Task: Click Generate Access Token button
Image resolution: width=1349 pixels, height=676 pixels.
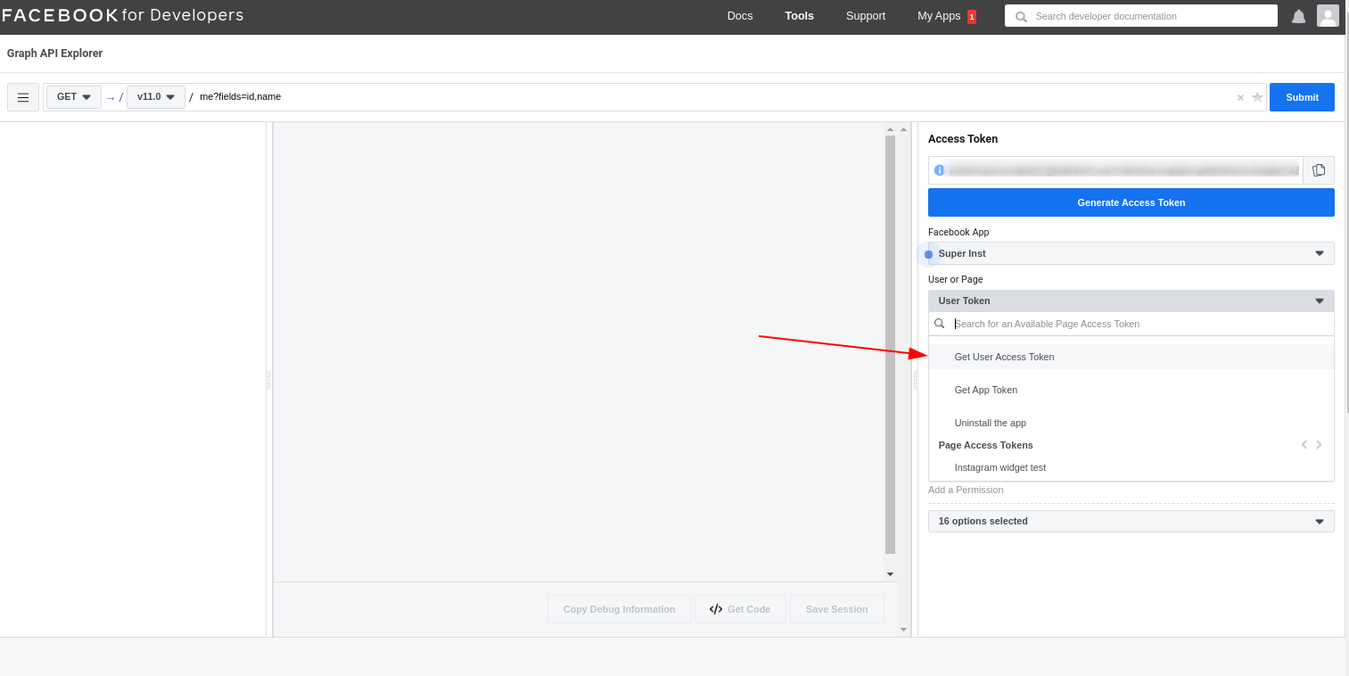Action: pos(1131,202)
